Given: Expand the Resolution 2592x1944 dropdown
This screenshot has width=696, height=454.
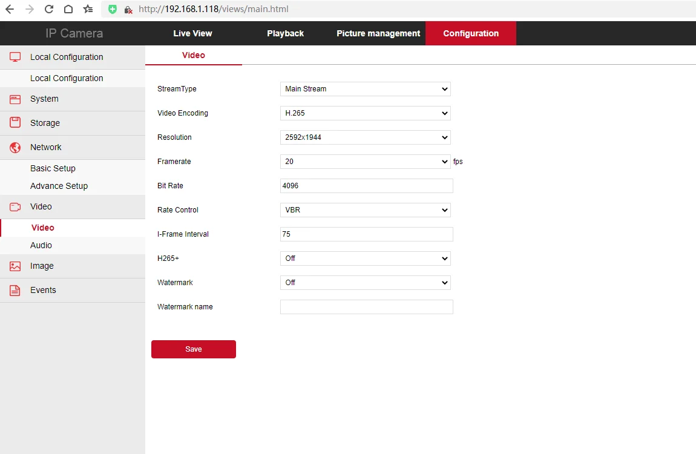Looking at the screenshot, I should (x=366, y=137).
